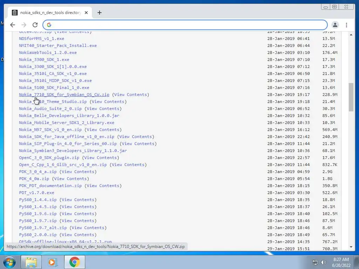The height and width of the screenshot is (269, 359).
Task: View Contents of Nokia 7710 Theme_Studio.zip
Action: tap(108, 102)
